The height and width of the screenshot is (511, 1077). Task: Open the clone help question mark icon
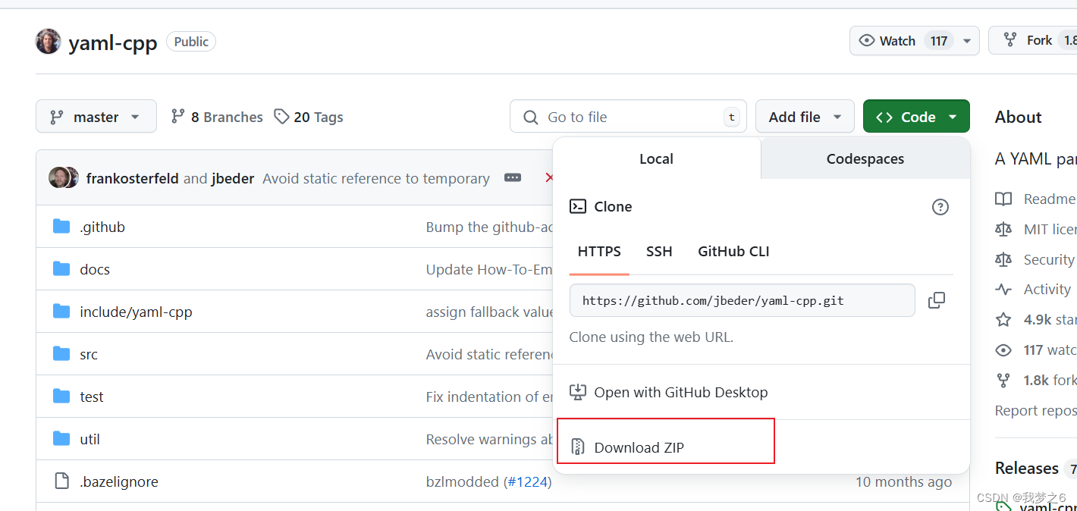click(940, 206)
